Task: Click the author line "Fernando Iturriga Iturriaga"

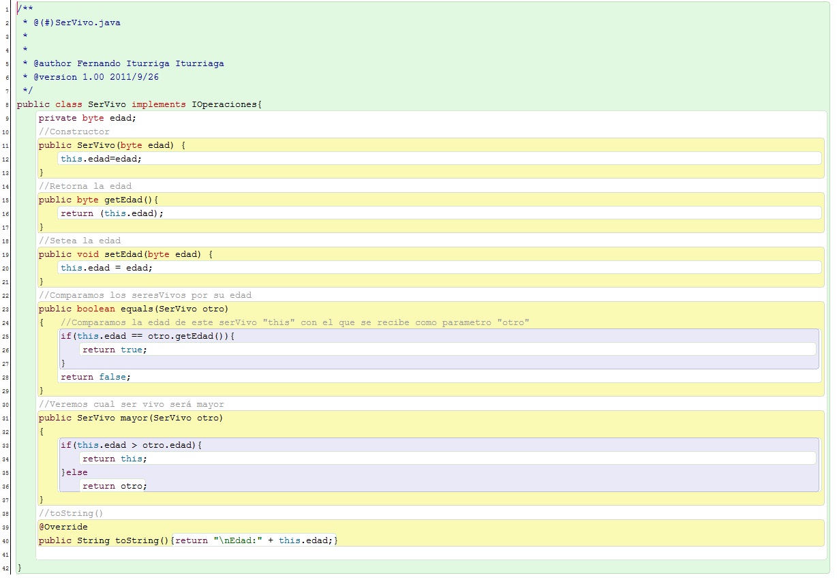Action: (x=151, y=63)
